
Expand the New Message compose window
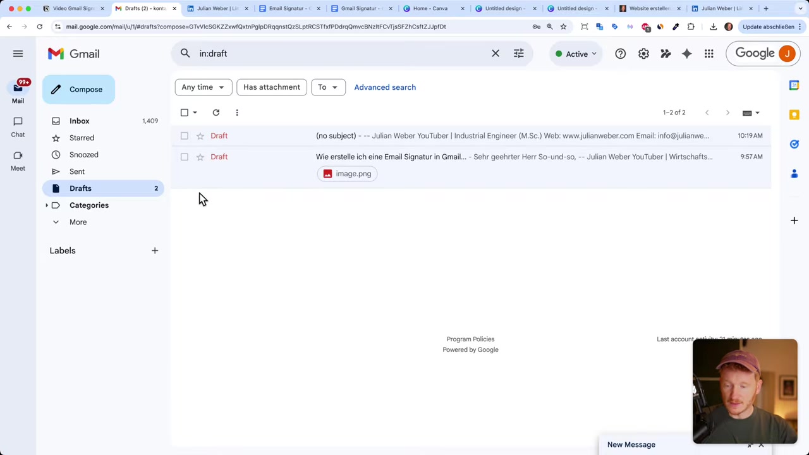[x=750, y=445]
